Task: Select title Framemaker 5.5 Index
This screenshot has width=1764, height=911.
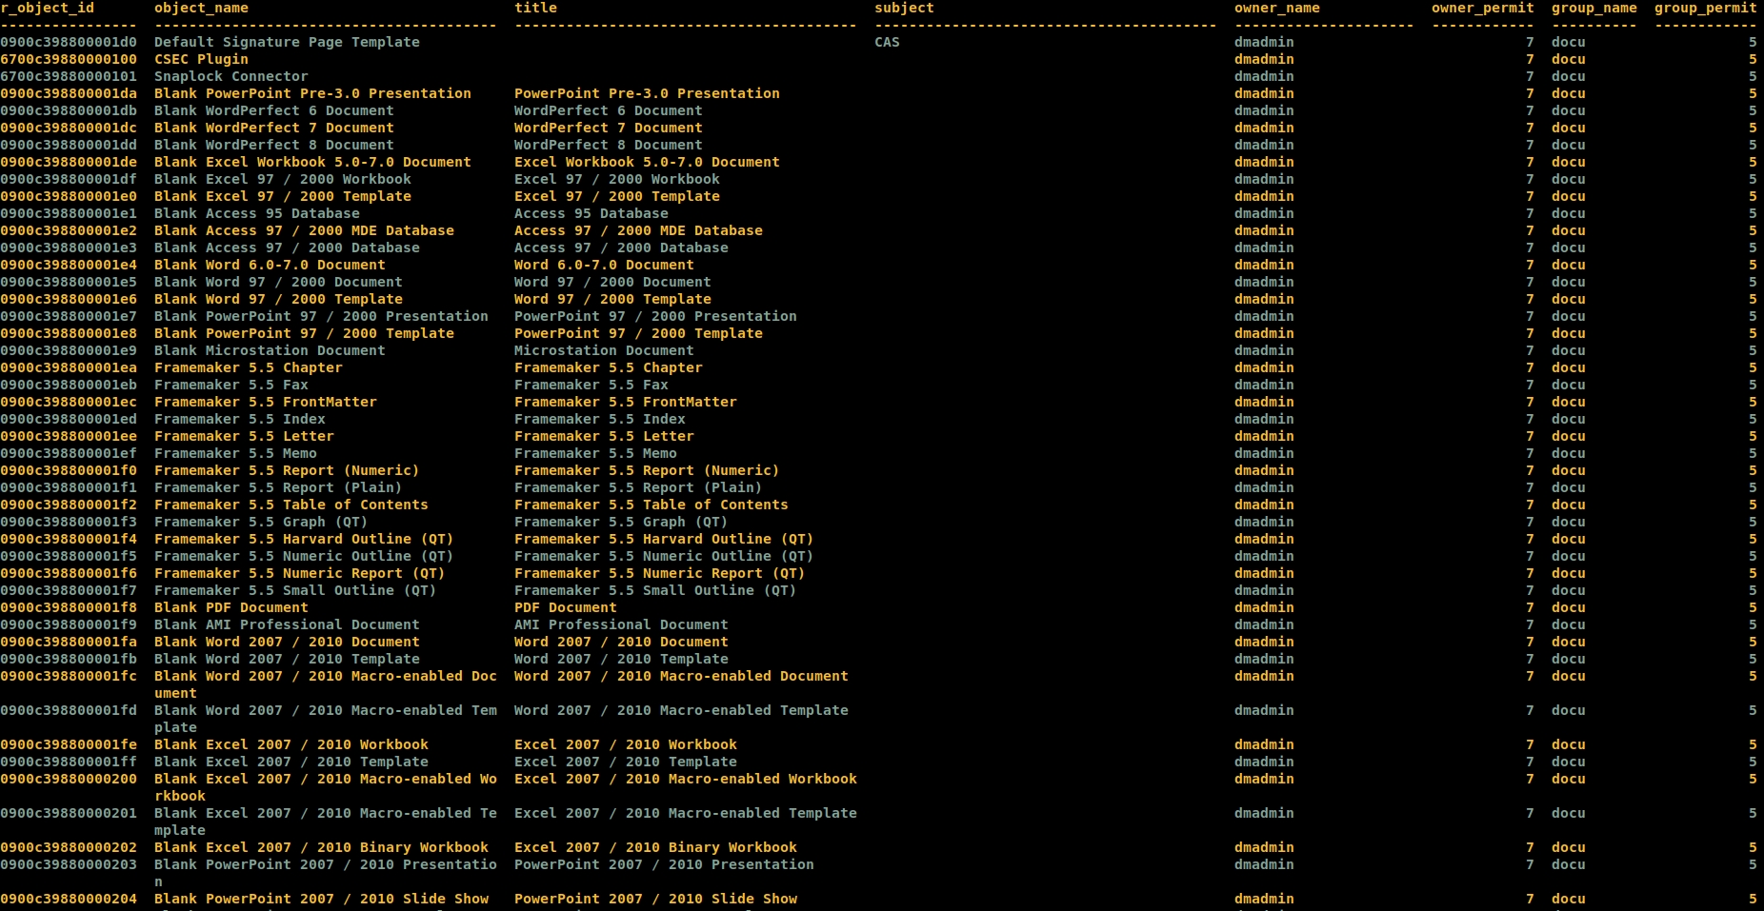Action: point(600,419)
